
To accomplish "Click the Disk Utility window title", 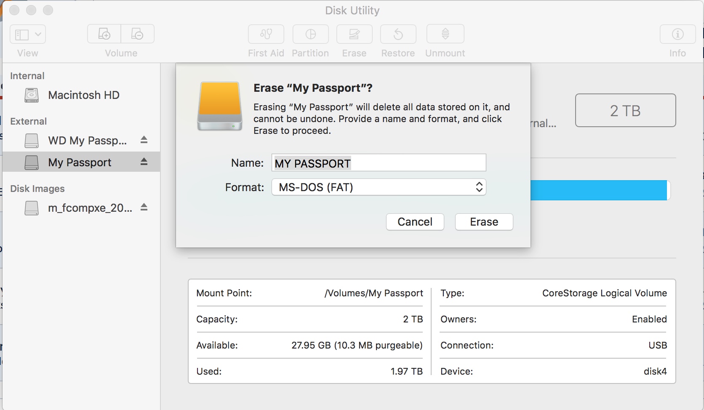I will tap(352, 11).
